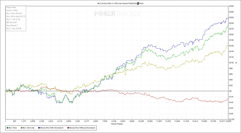Click the site icon before Hero in title

(x=138, y=3)
